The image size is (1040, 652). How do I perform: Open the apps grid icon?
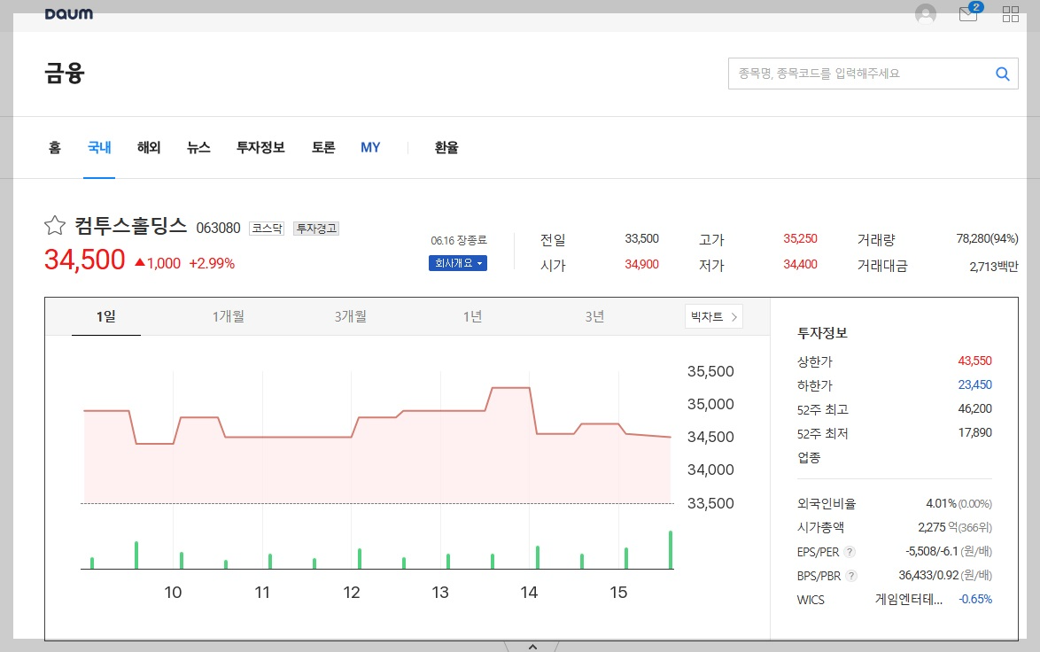click(x=1010, y=13)
